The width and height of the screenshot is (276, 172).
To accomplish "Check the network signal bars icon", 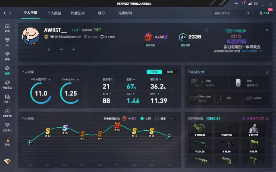I will pos(250,3).
